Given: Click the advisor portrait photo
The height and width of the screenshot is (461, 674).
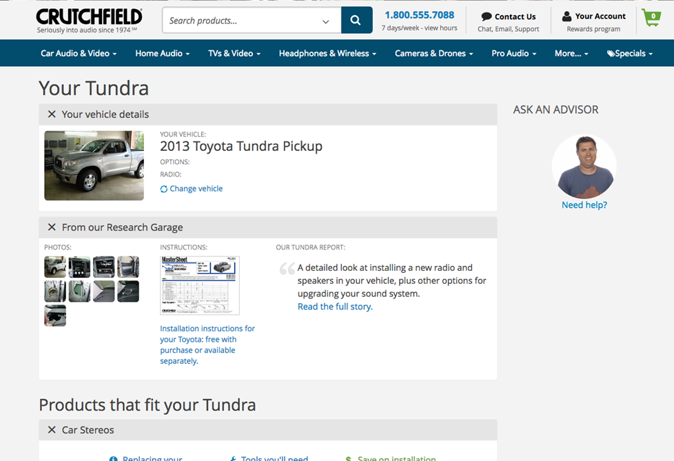Looking at the screenshot, I should (584, 166).
